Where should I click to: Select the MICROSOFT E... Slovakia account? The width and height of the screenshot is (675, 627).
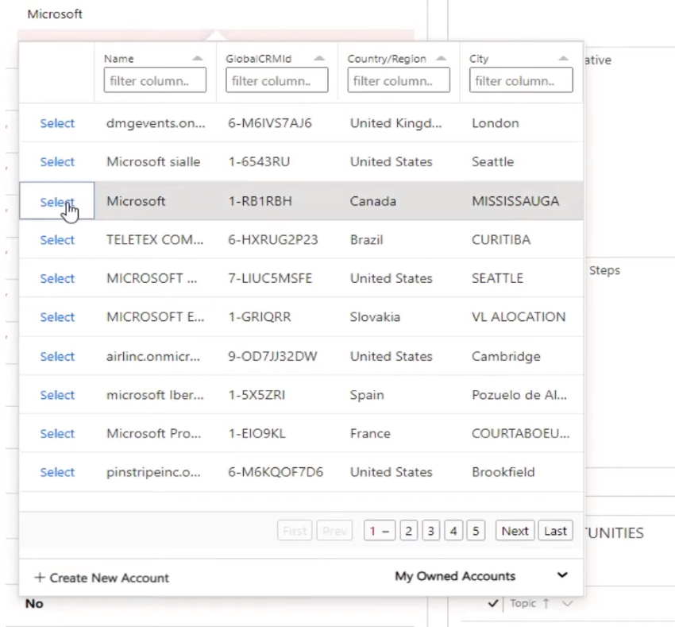(x=57, y=317)
